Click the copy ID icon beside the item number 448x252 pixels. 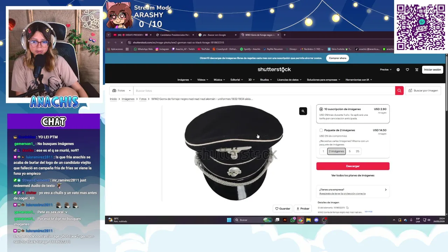347,208
